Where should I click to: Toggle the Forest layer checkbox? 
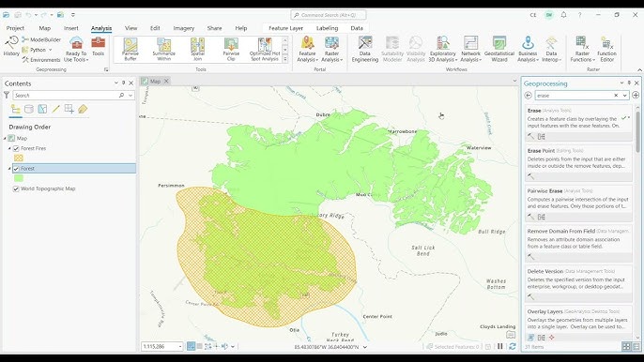tap(16, 169)
